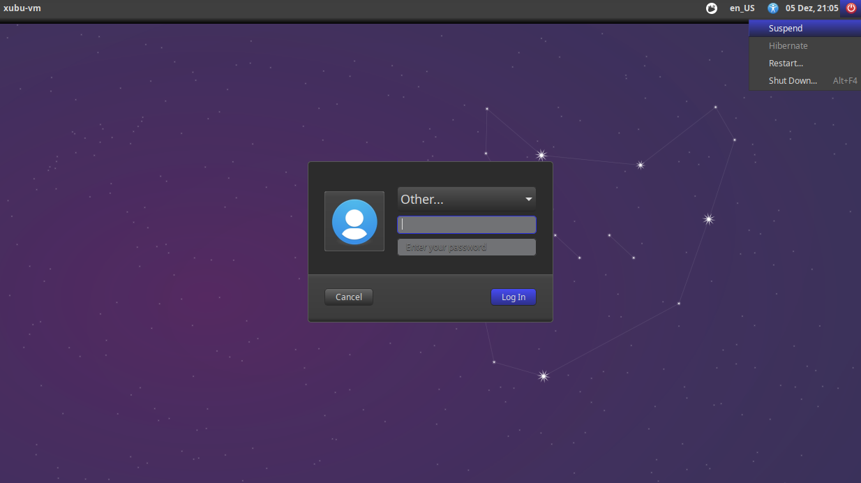The image size is (861, 483).
Task: Choose Restart... from power menu
Action: 805,64
